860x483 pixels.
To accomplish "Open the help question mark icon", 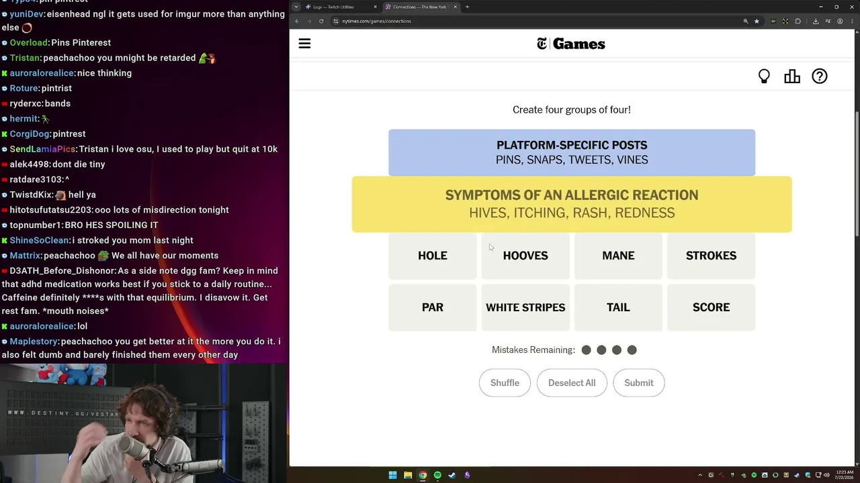I will pos(820,76).
